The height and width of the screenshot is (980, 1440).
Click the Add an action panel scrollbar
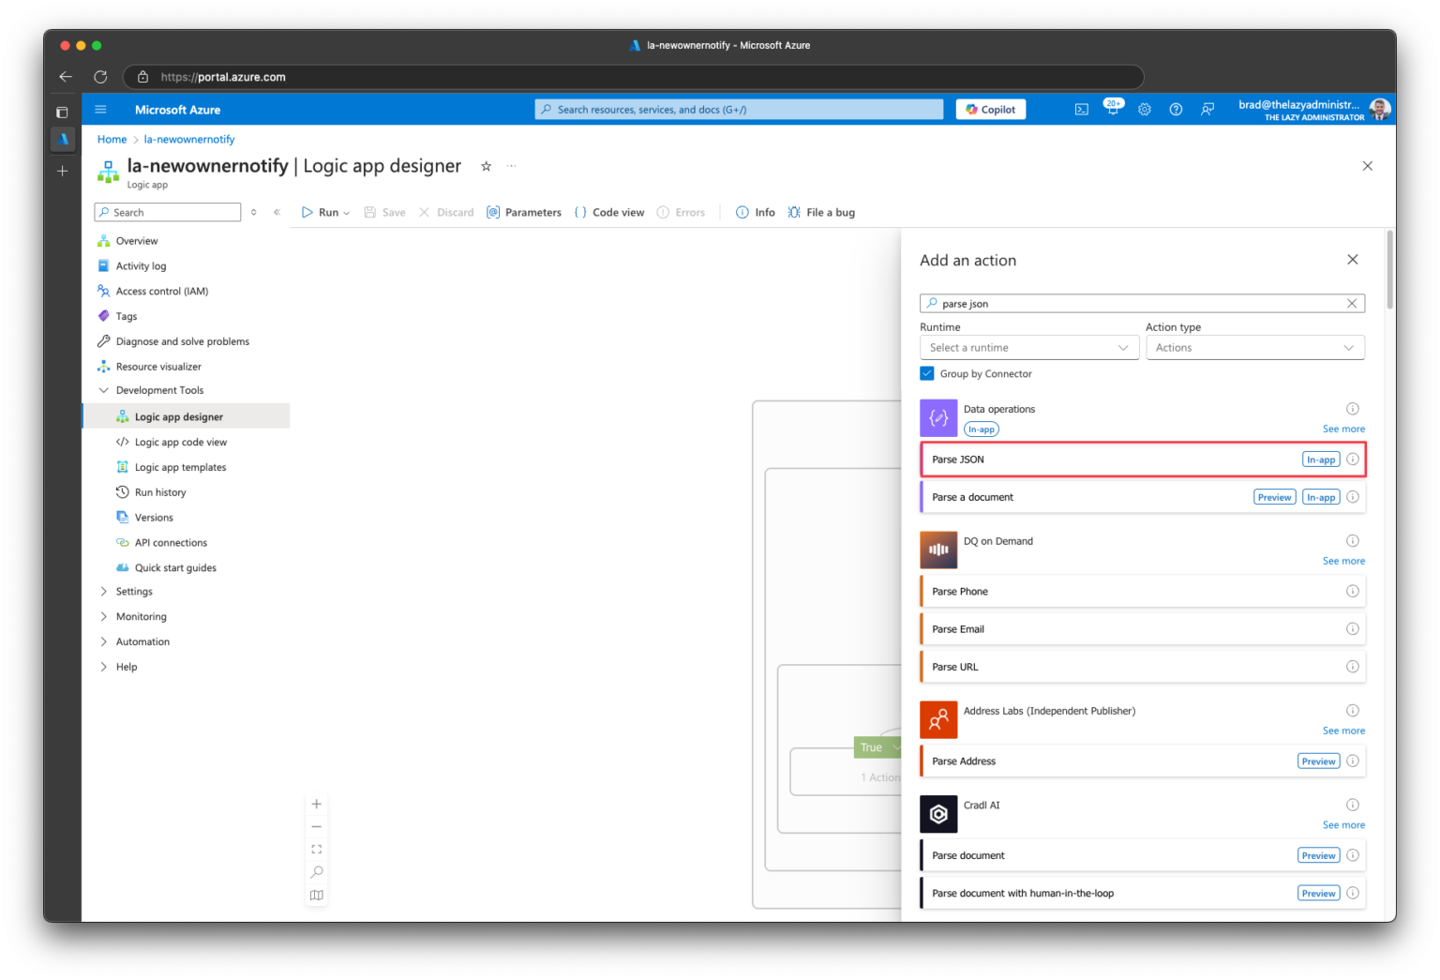pyautogui.click(x=1390, y=270)
